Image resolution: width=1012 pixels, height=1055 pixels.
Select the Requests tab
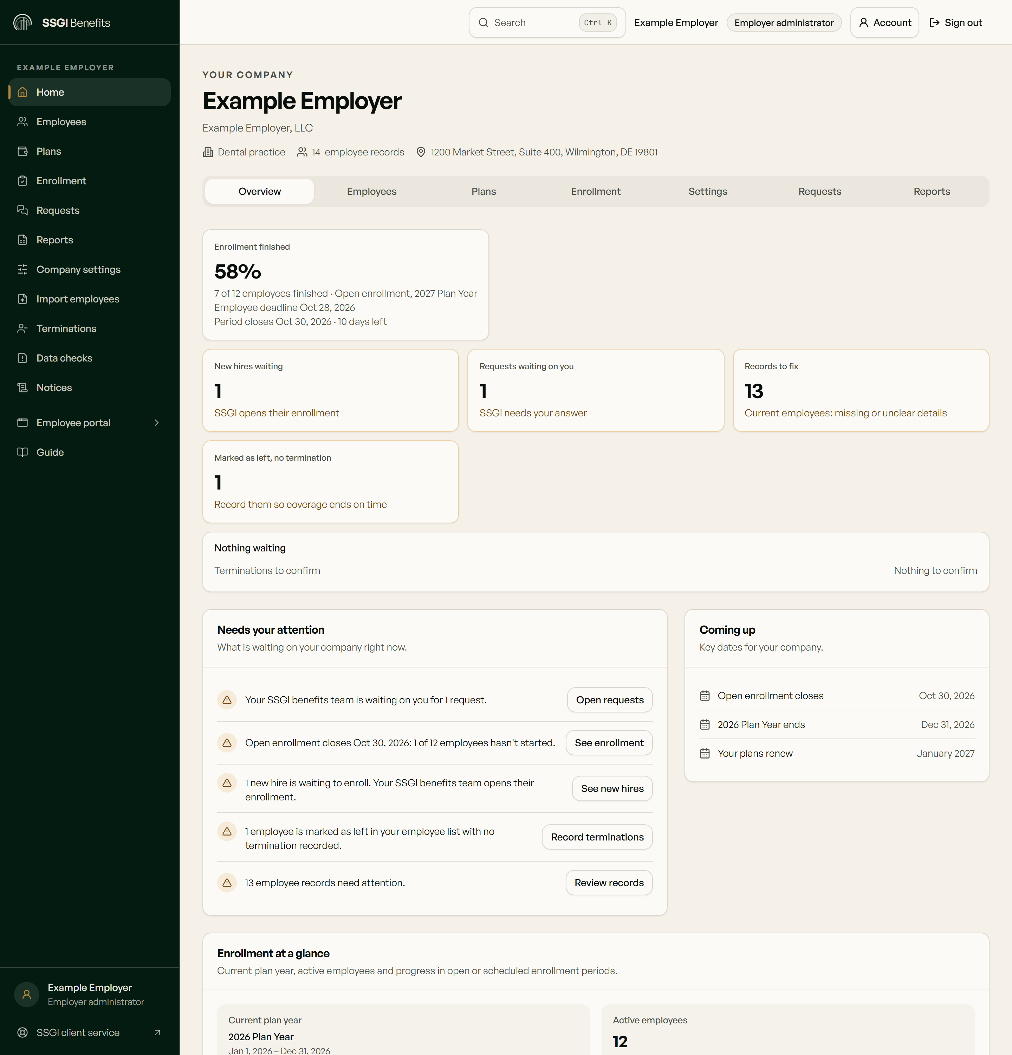819,192
